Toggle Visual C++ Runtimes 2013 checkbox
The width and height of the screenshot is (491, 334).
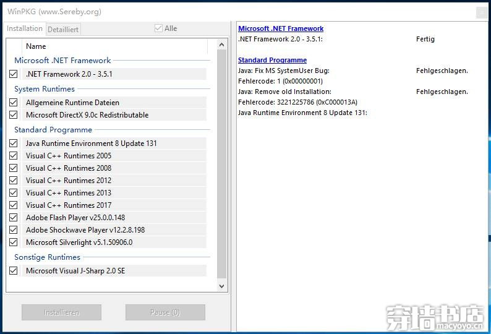[14, 193]
